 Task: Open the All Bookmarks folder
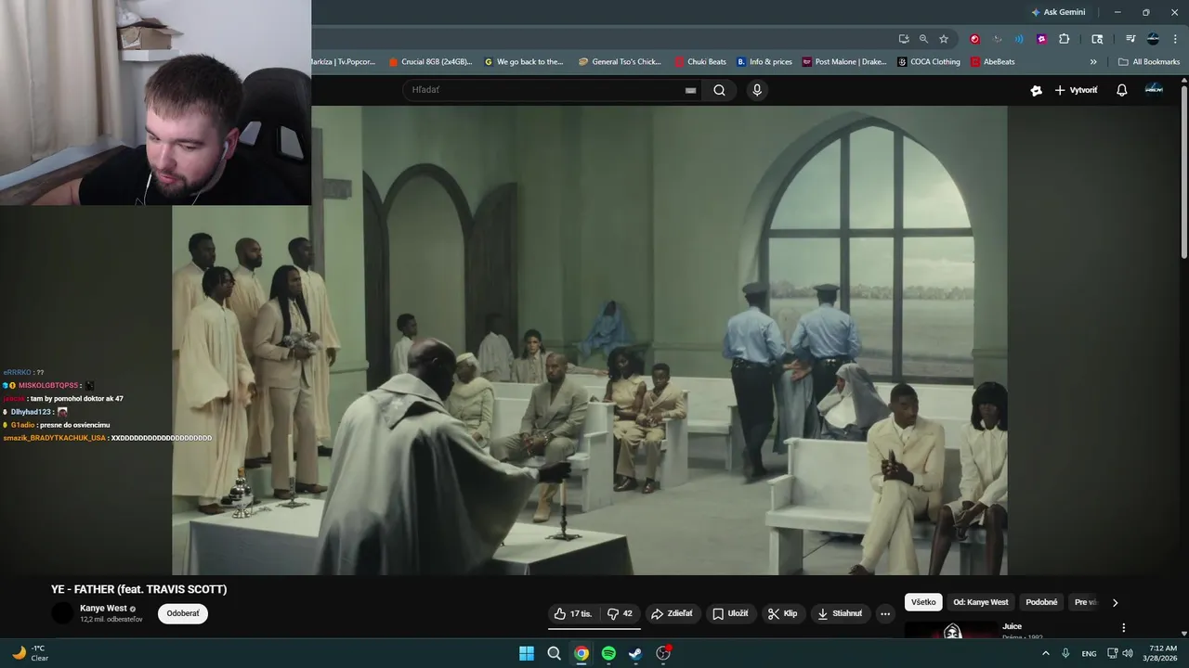tap(1149, 62)
